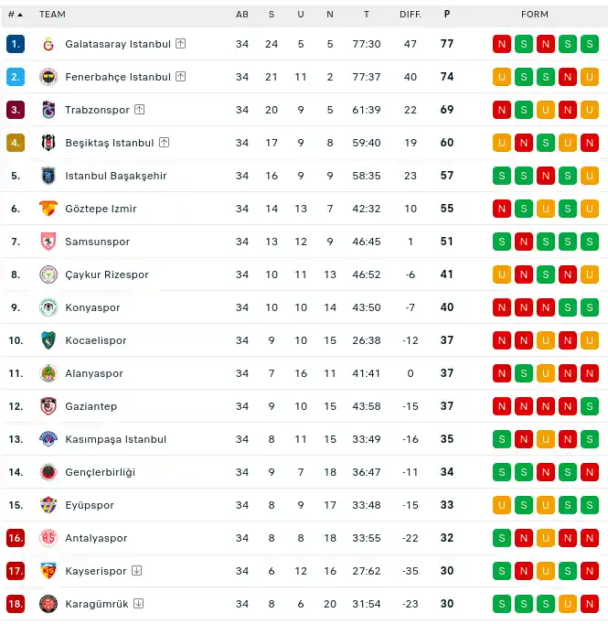
Task: Click the red 16. position badge for Antalyaspor
Action: tap(16, 538)
